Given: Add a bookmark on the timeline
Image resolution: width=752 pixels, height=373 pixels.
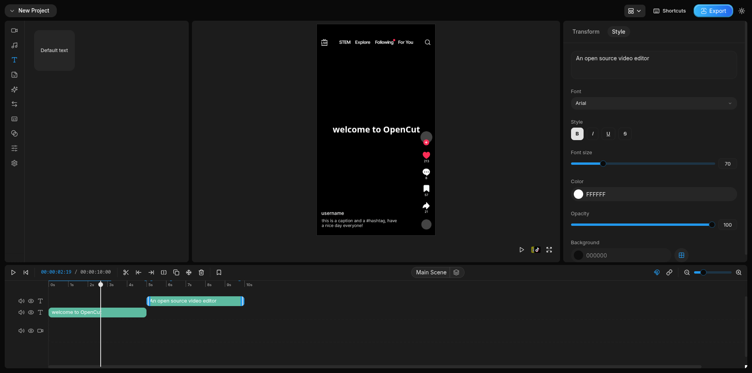Looking at the screenshot, I should (219, 272).
